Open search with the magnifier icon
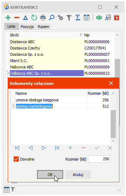The height and width of the screenshot is (196, 126). point(52,18)
